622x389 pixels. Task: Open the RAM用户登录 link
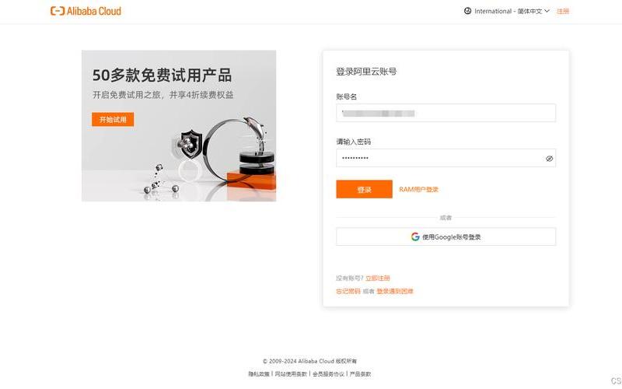(418, 189)
